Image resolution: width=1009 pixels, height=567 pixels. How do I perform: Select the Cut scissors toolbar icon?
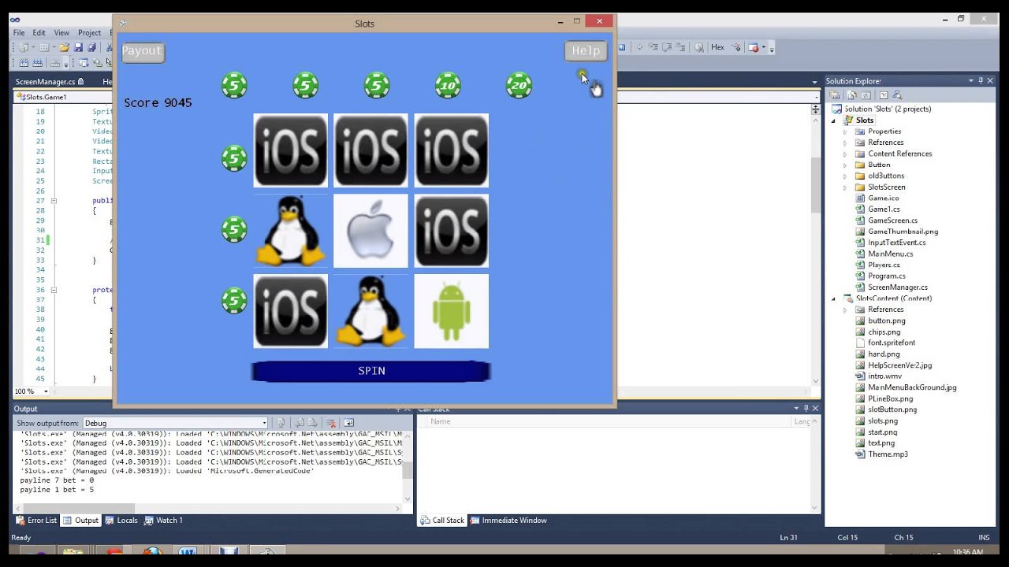(x=109, y=47)
